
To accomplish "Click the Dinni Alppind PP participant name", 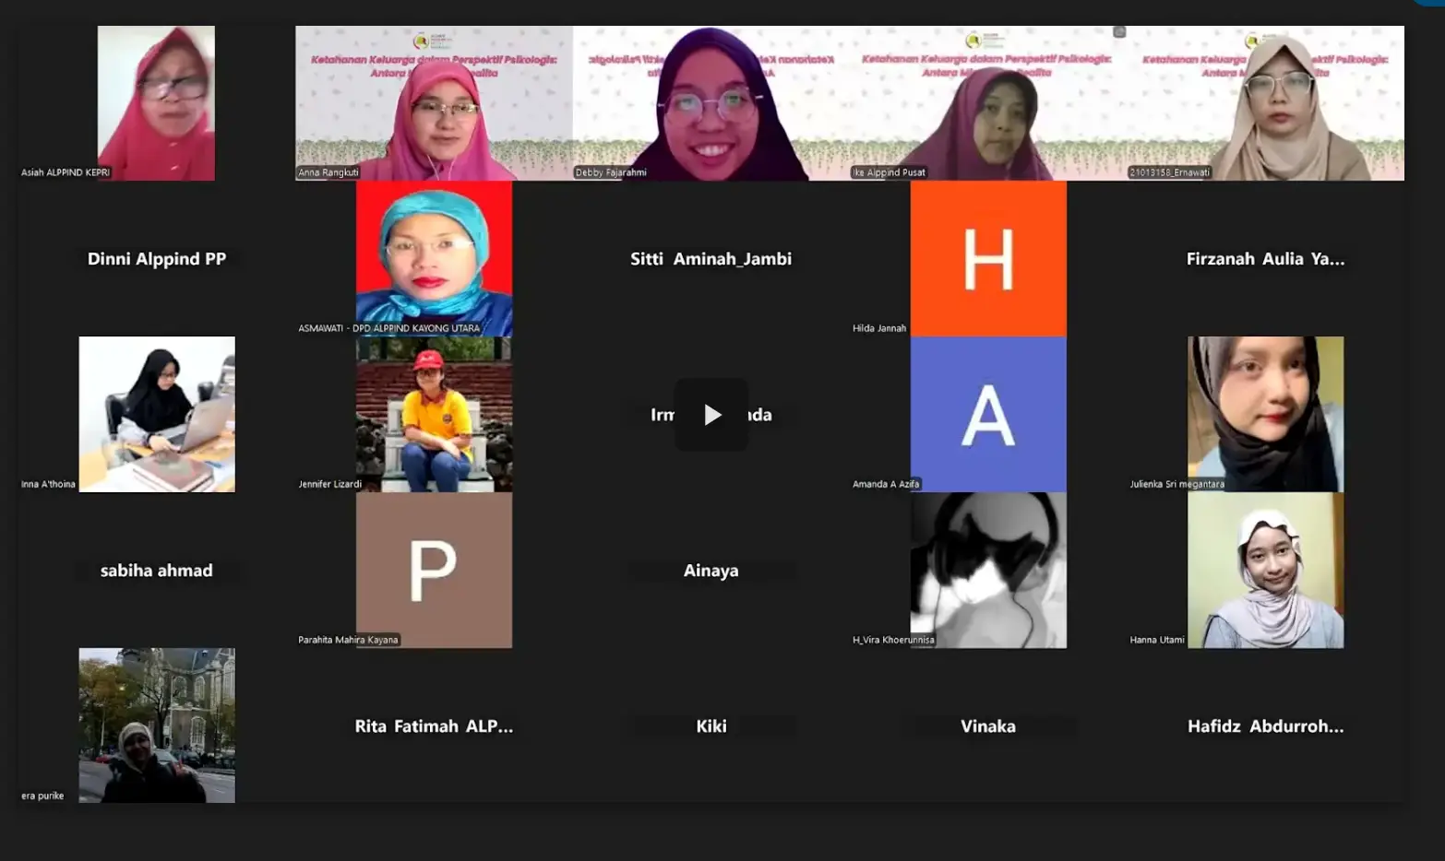I will pos(156,259).
